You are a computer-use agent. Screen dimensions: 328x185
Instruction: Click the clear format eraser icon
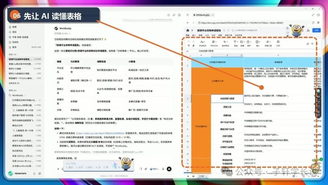pos(193,45)
